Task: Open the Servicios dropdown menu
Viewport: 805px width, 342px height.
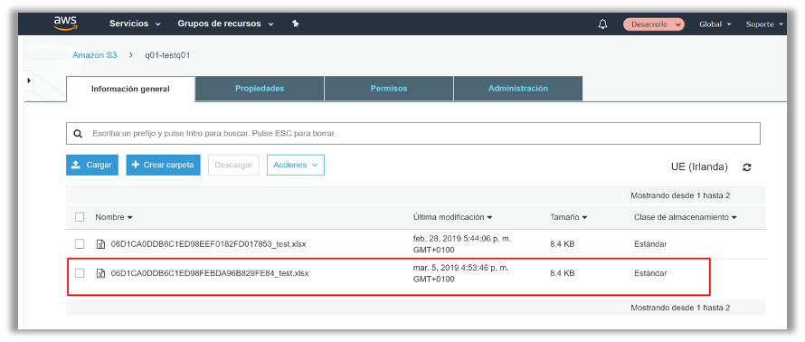Action: 135,24
